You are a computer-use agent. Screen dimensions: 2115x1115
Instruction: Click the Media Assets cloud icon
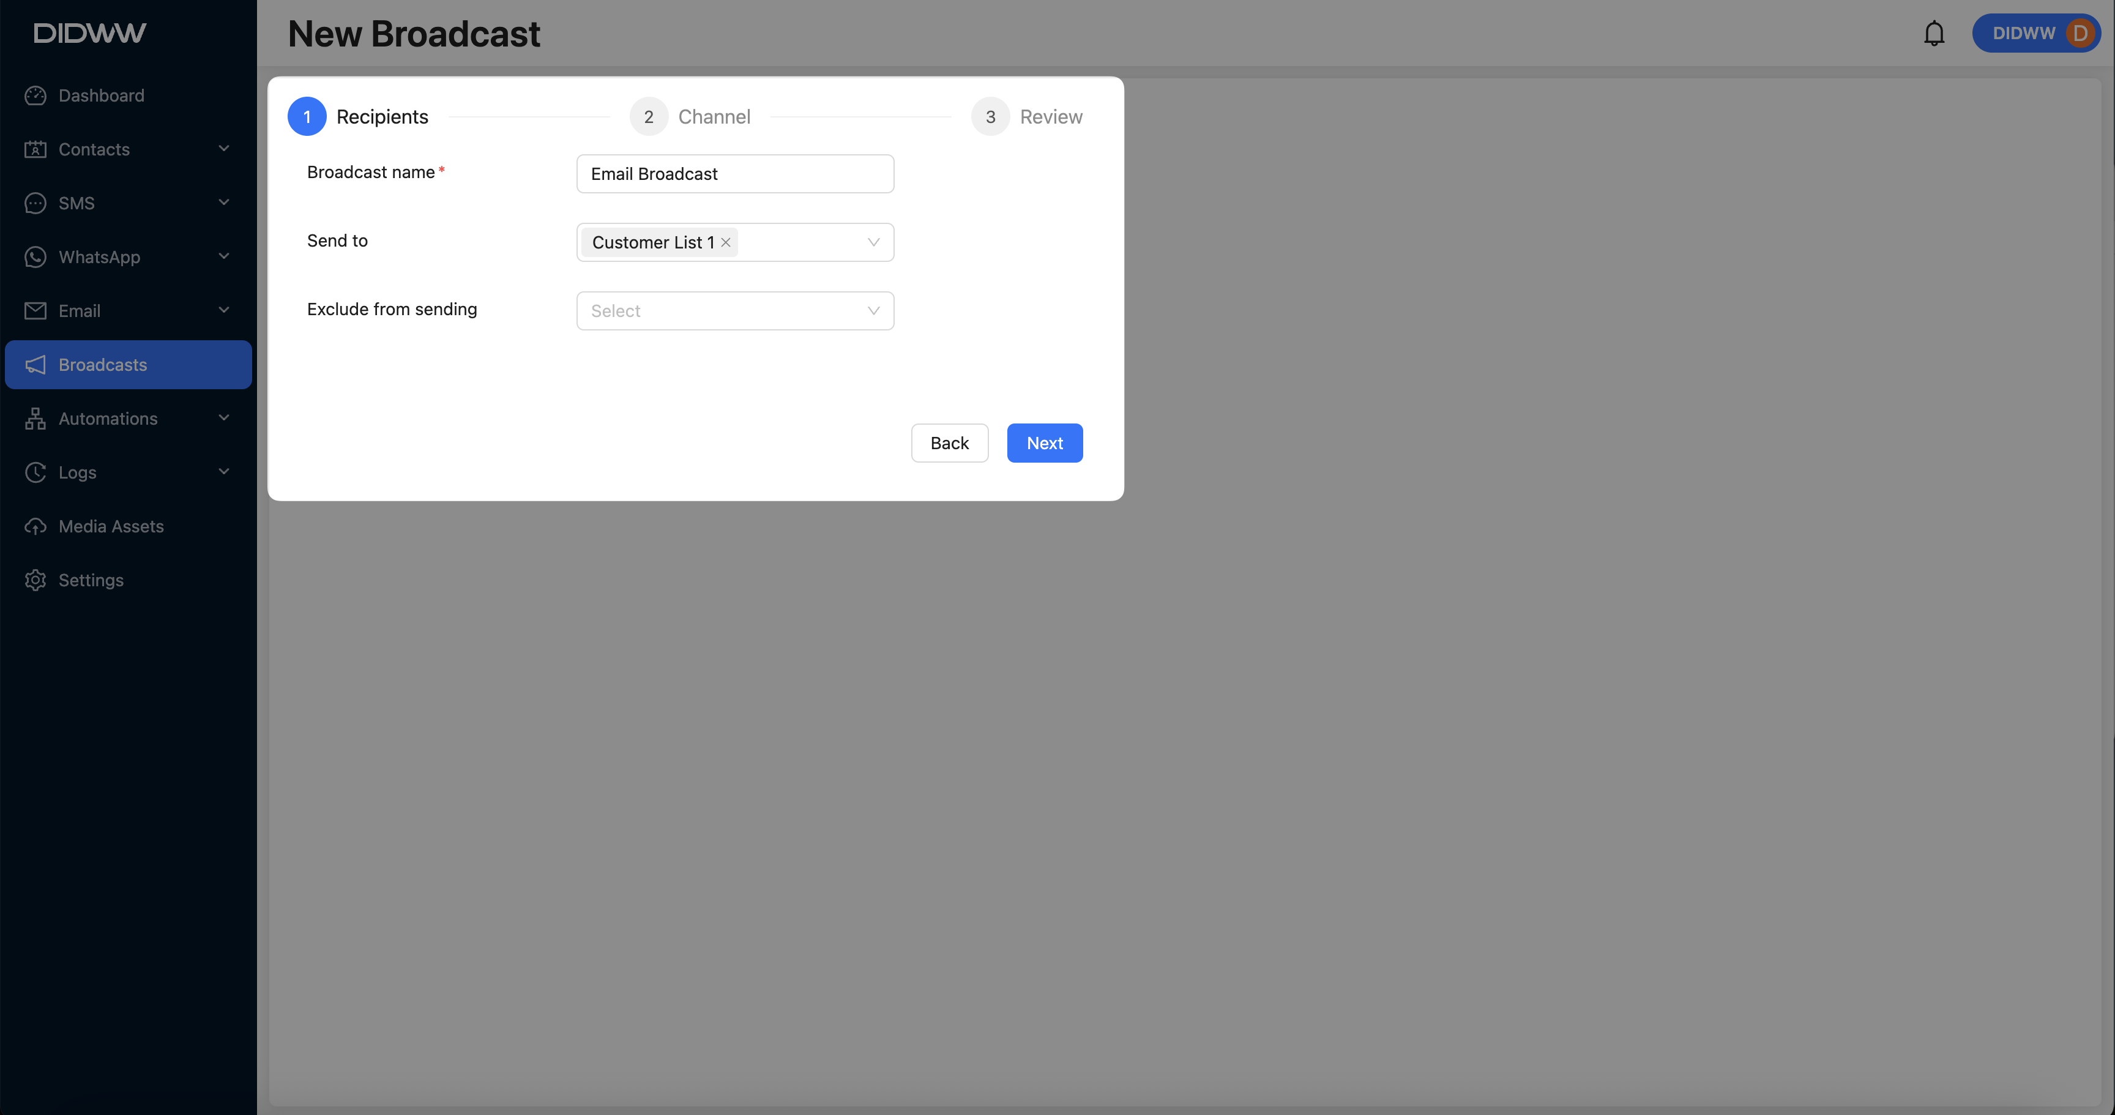pyautogui.click(x=35, y=526)
